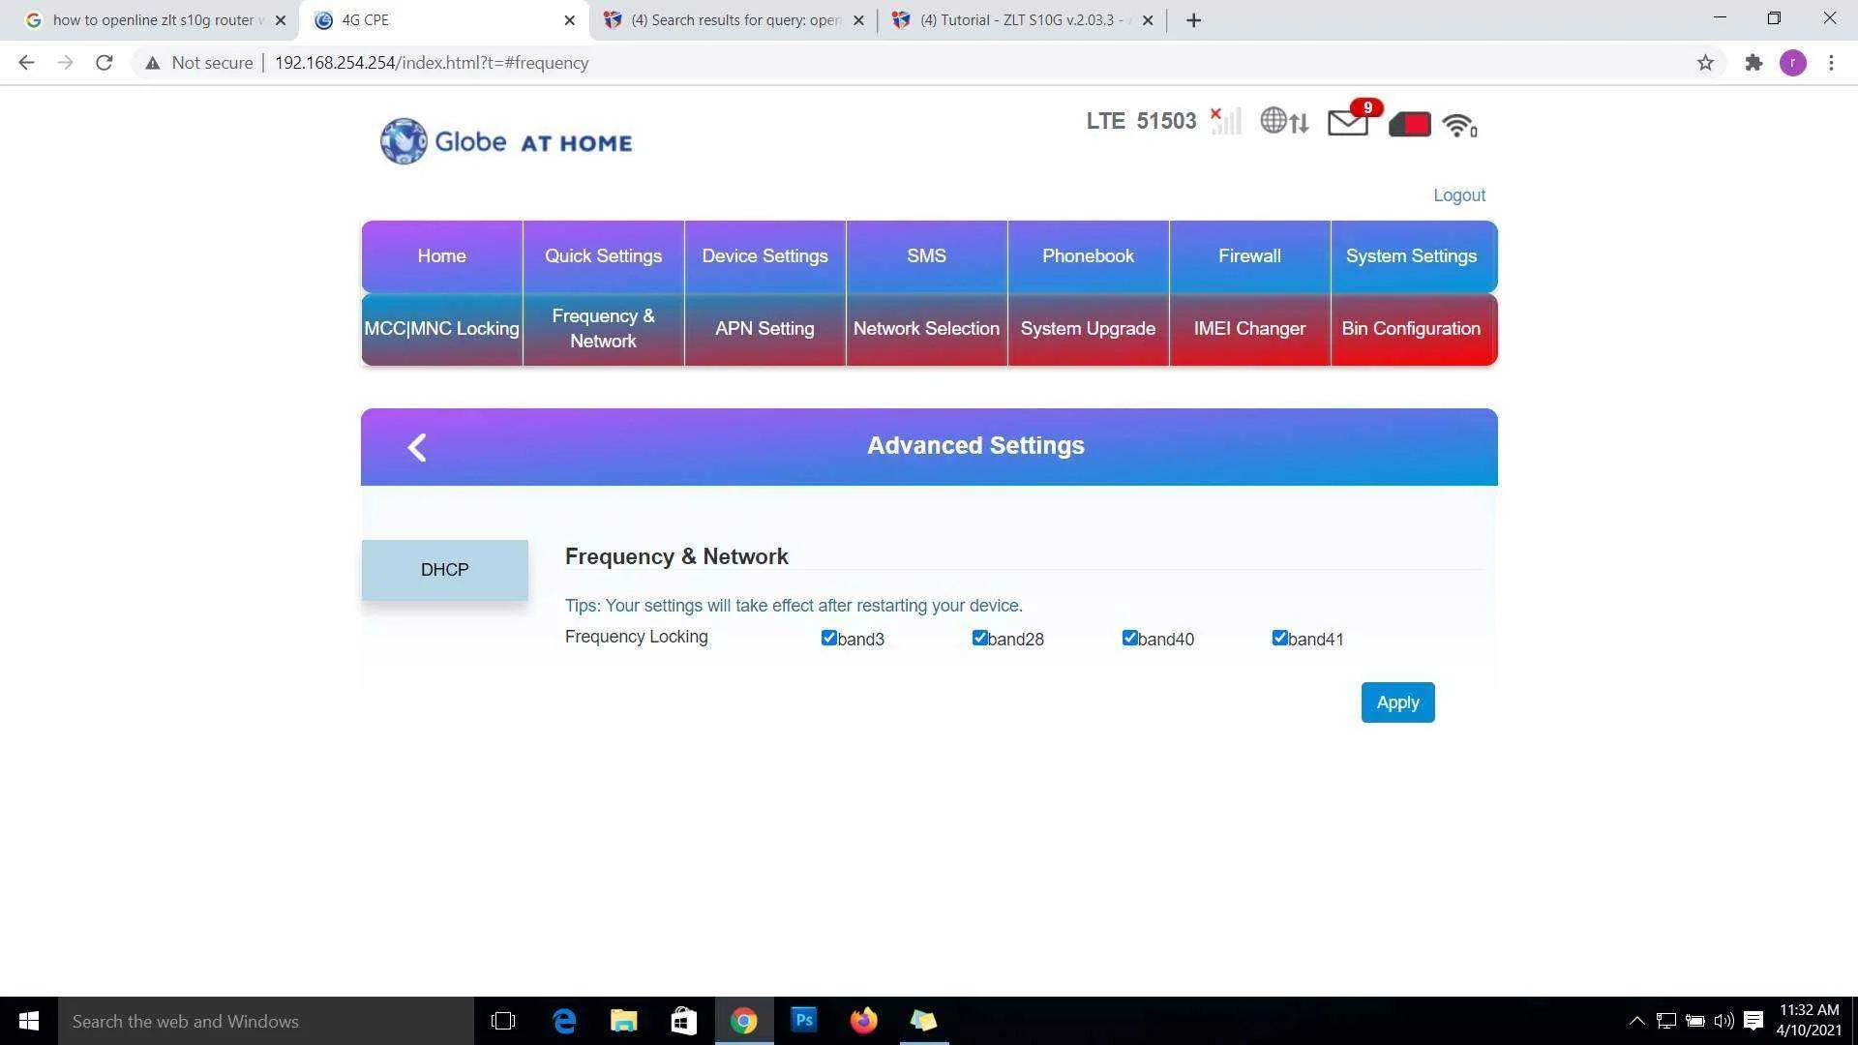This screenshot has width=1858, height=1045.
Task: Uncheck band3 frequency checkbox
Action: coord(828,638)
